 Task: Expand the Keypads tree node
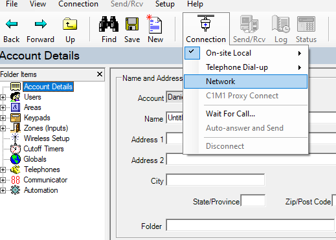[x=3, y=118]
